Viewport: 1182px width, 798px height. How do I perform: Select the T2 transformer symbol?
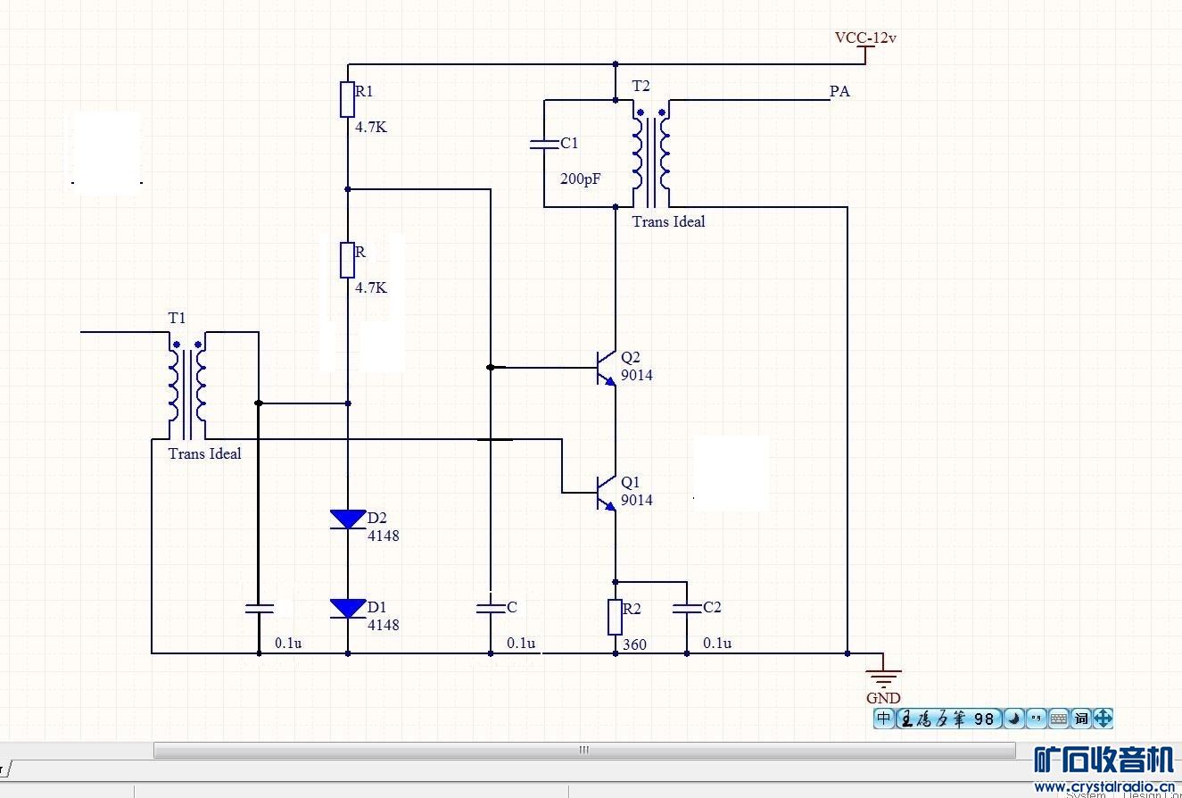[651, 153]
